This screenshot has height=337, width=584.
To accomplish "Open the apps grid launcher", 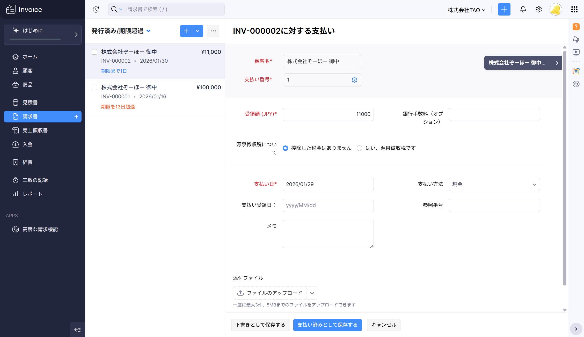I will (574, 10).
